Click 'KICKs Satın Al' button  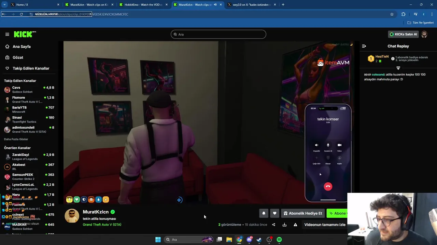(403, 34)
